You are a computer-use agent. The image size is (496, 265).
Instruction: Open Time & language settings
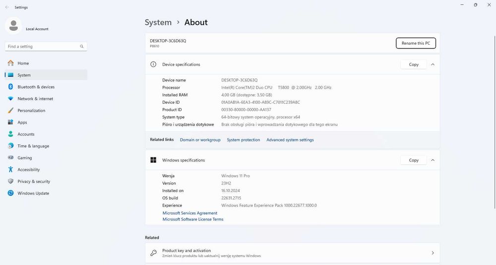tap(33, 146)
